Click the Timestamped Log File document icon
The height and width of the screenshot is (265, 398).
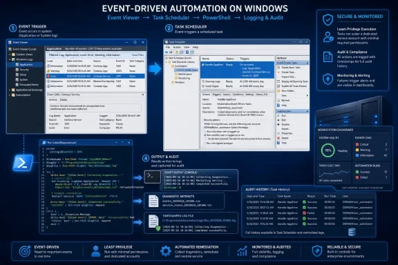(x=154, y=222)
